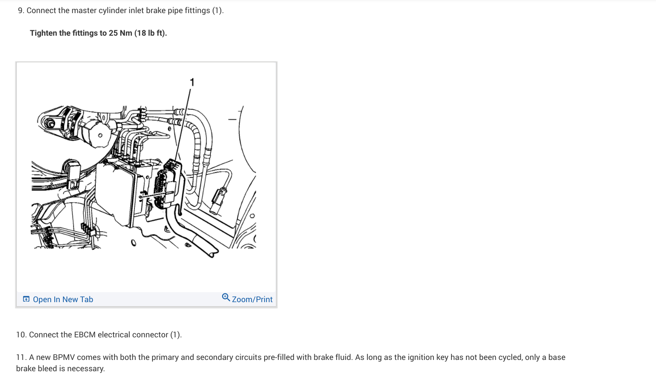This screenshot has height=378, width=656.
Task: Click the brake modulator diagram image
Action: (146, 177)
